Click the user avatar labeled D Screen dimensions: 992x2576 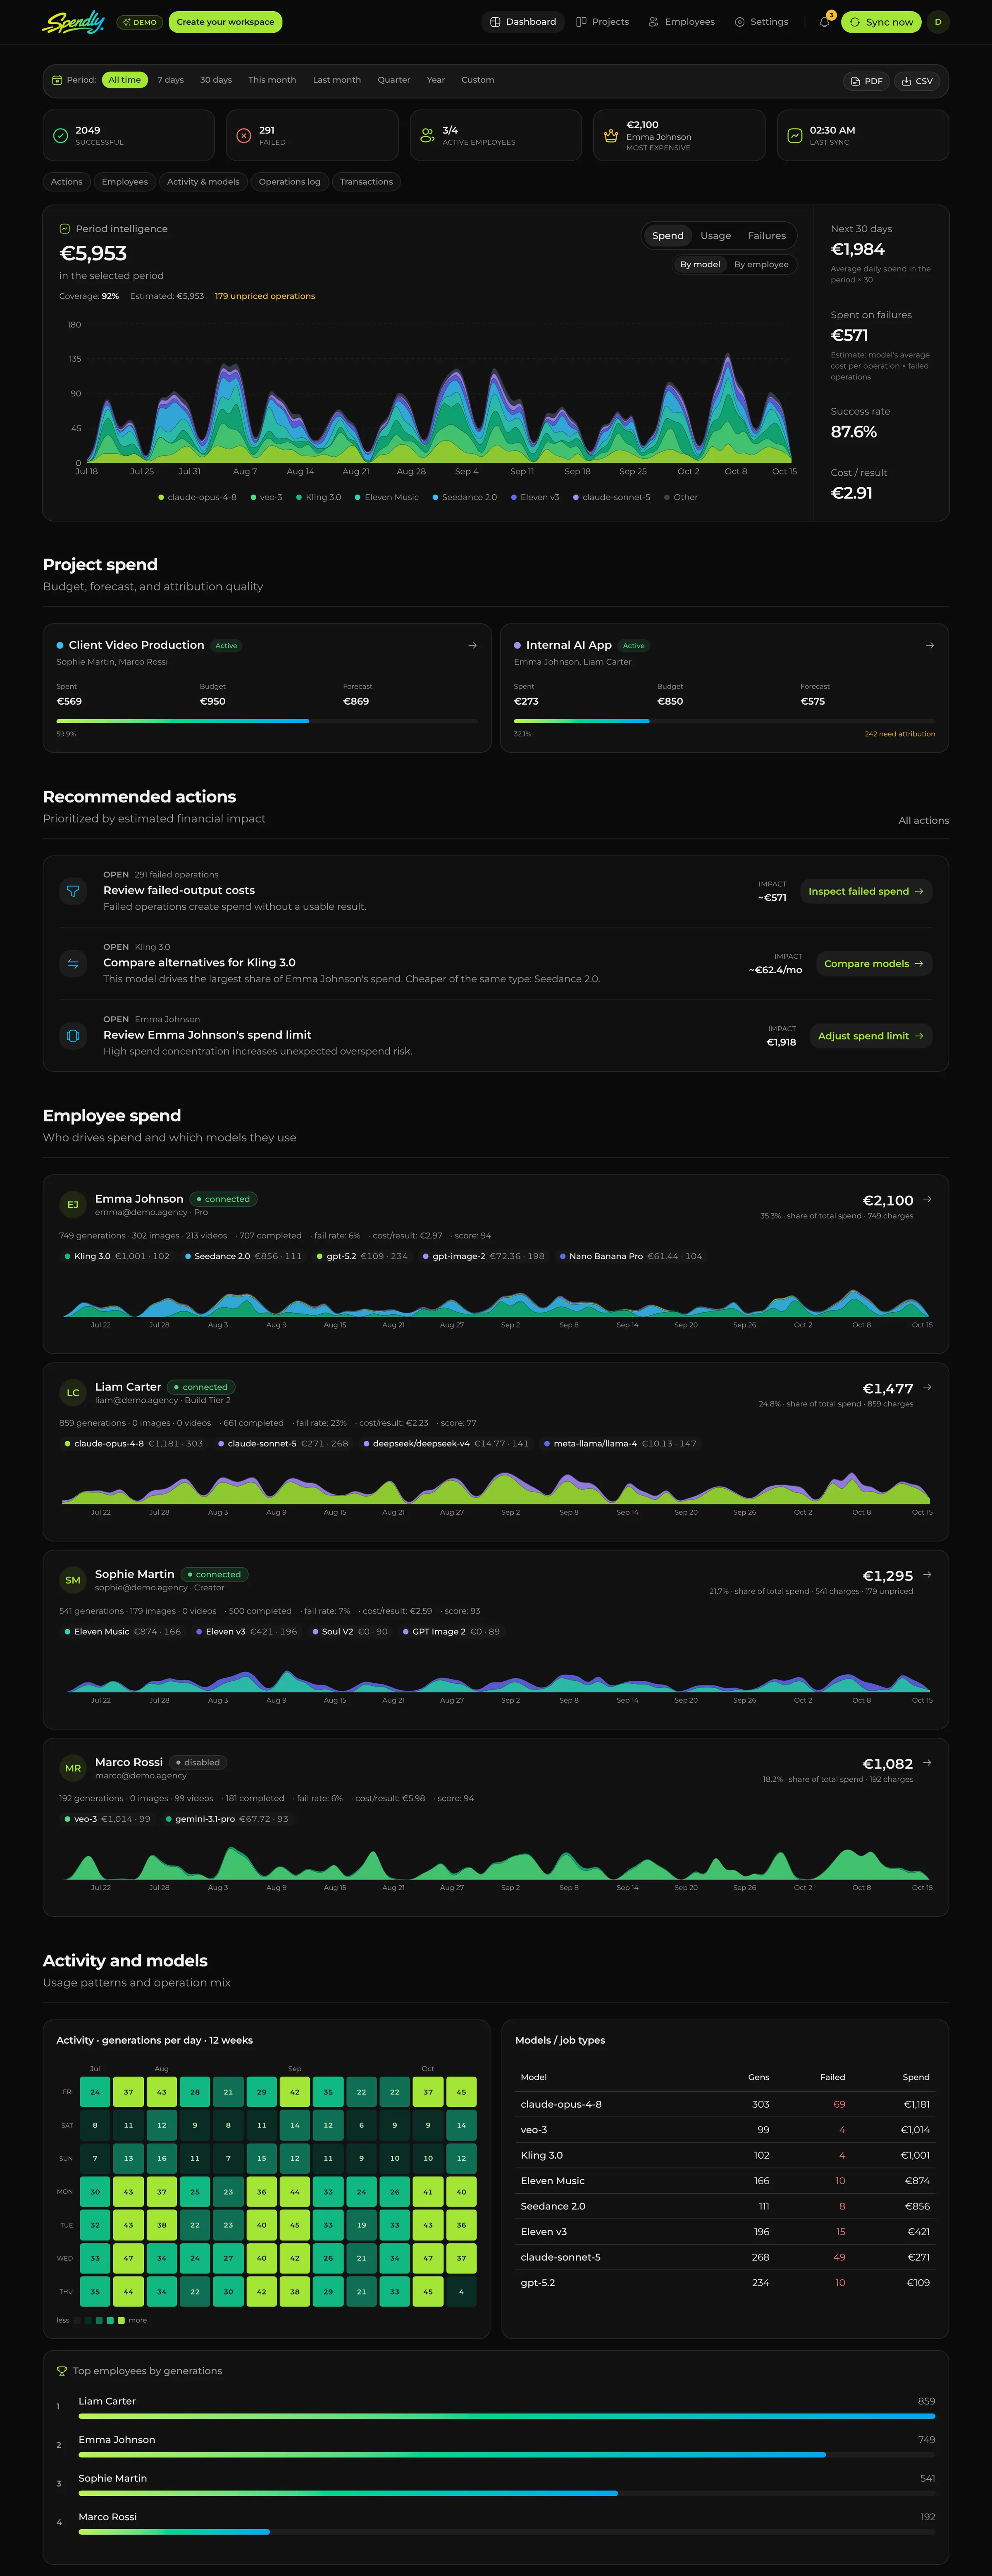click(937, 22)
